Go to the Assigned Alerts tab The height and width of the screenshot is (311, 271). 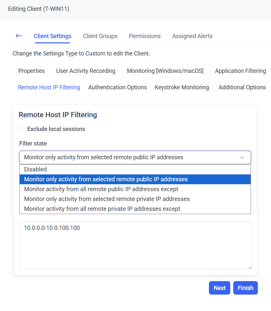(x=192, y=36)
